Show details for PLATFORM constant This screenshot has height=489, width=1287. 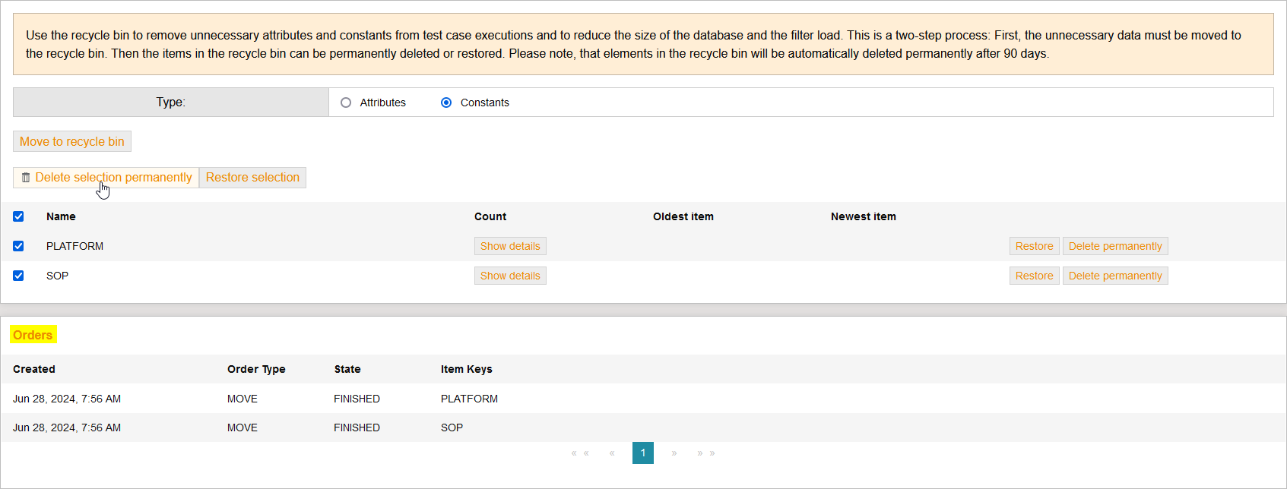tap(510, 246)
